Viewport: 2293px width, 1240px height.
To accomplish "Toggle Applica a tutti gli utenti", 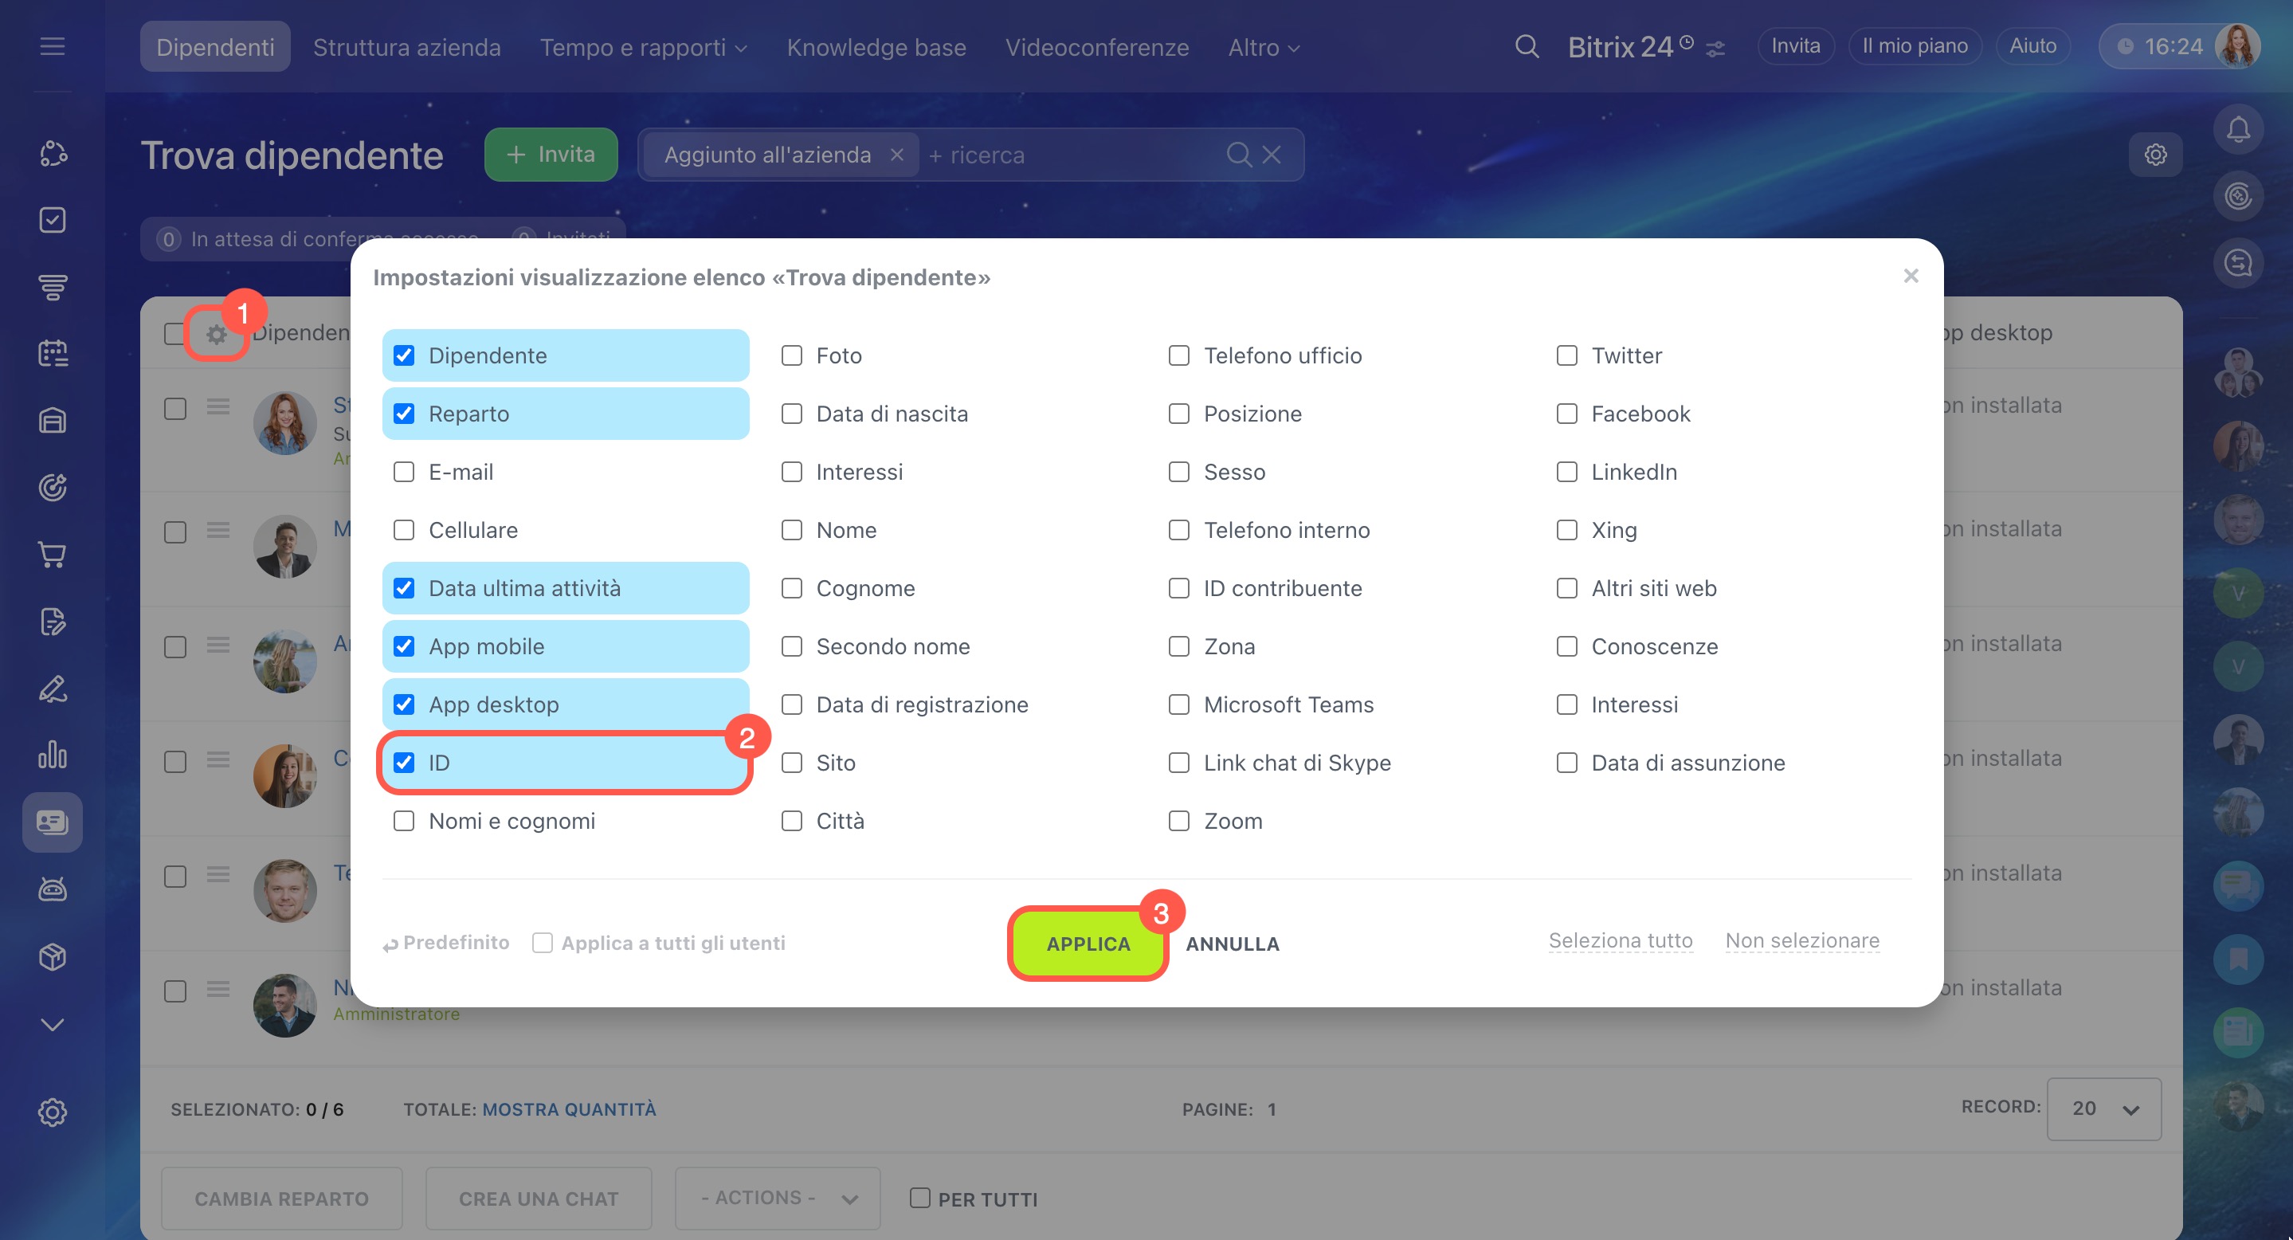I will (542, 943).
